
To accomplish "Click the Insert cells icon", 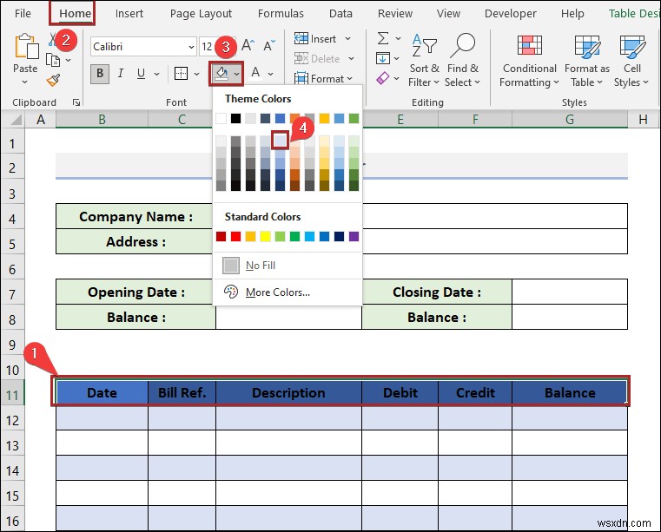I will coord(301,38).
